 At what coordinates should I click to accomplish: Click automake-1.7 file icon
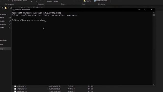[x=15, y=86]
